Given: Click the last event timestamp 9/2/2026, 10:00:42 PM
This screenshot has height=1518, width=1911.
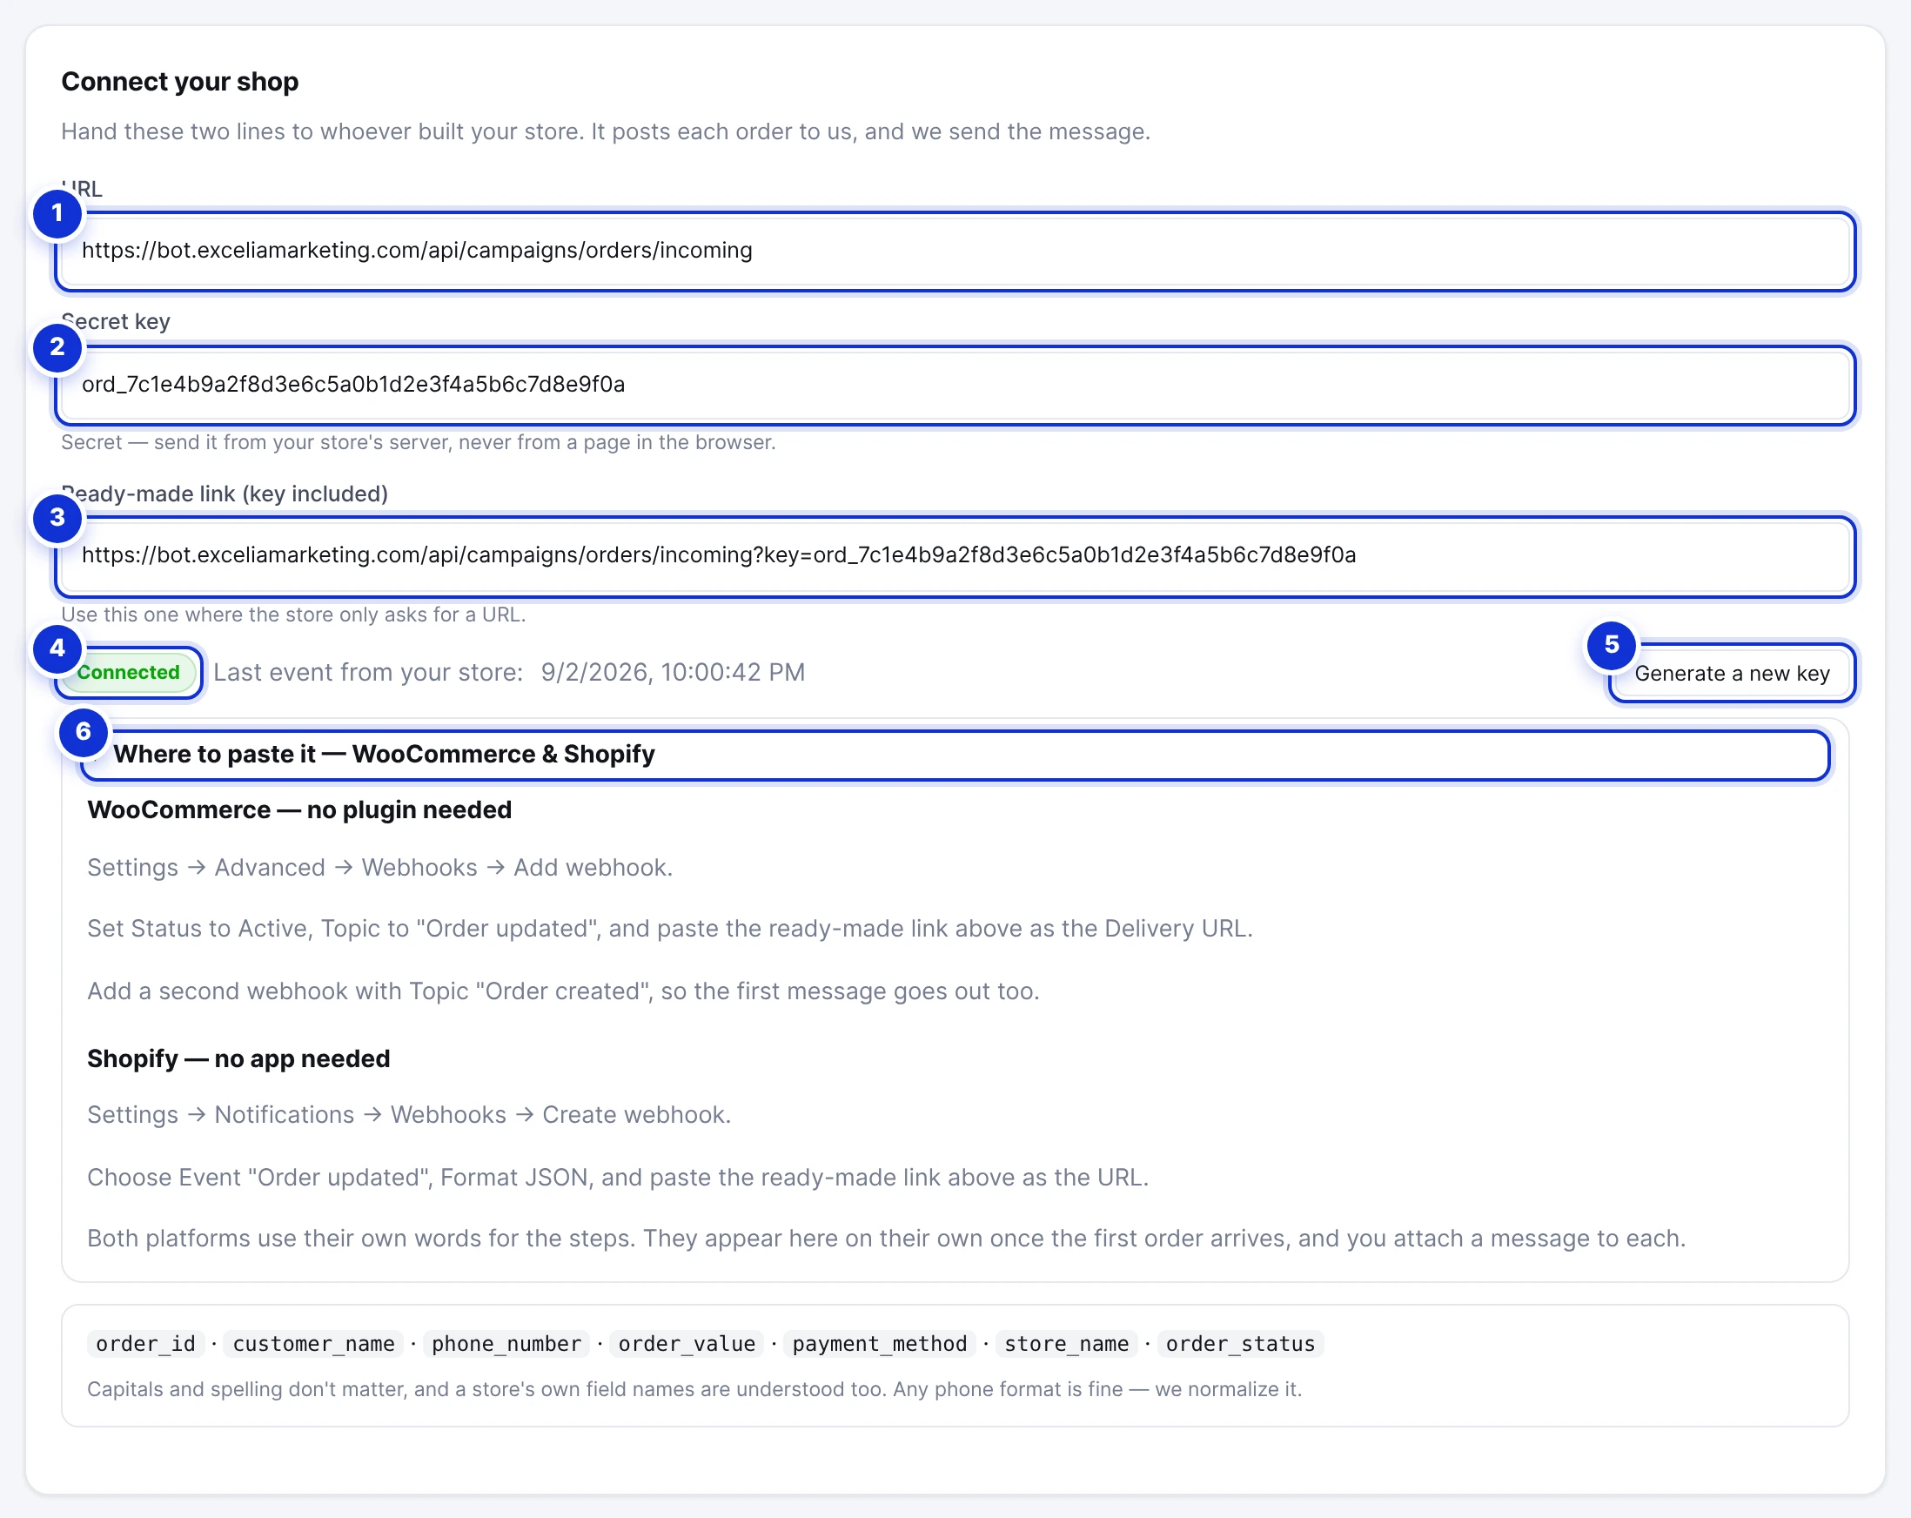Looking at the screenshot, I should point(674,673).
